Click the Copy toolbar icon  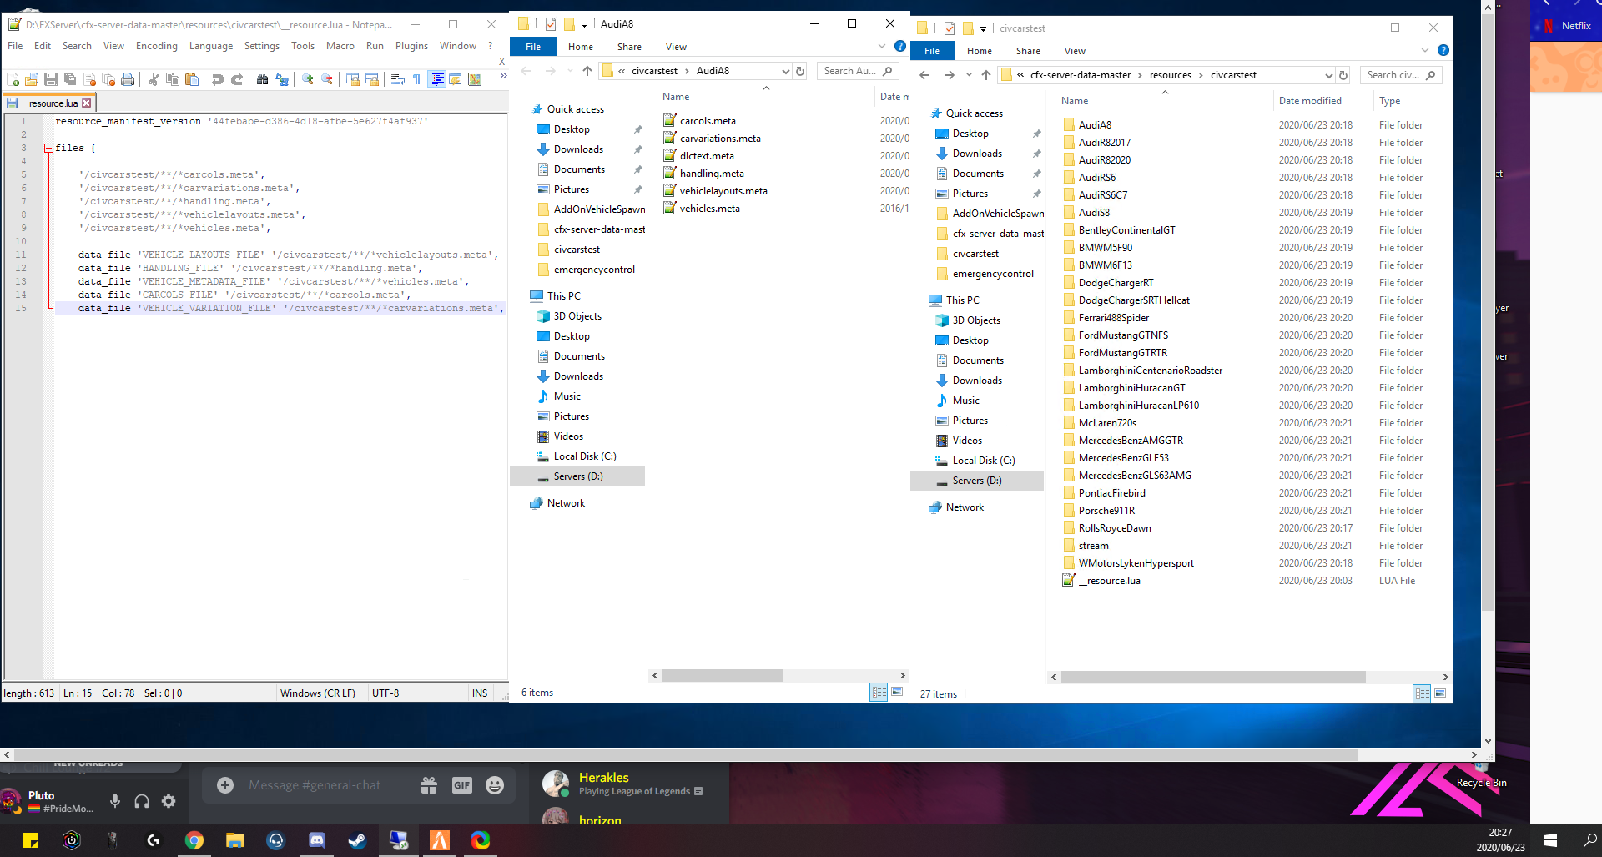click(x=173, y=79)
